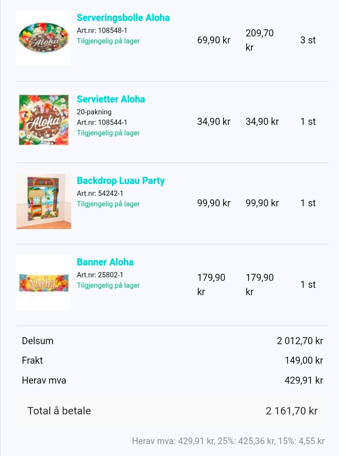
Task: Click the Backdrop Luau Party thumbnail
Action: tap(44, 201)
